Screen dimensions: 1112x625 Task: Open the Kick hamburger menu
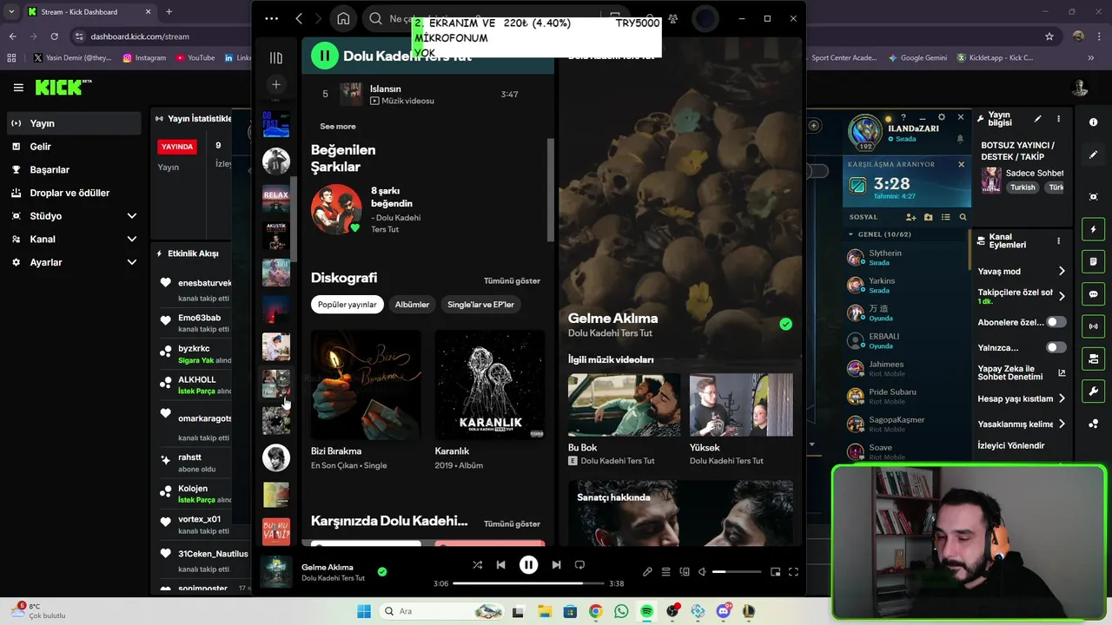[18, 87]
